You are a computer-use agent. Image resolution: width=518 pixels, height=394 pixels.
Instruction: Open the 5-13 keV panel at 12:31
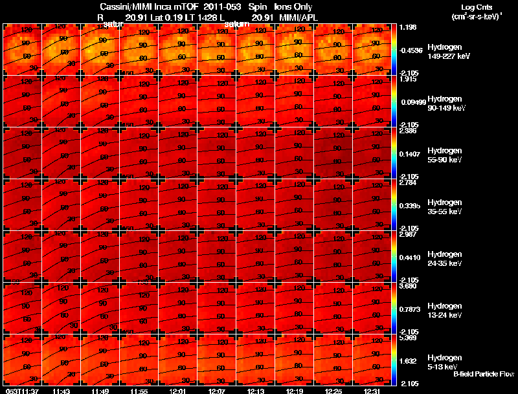pyautogui.click(x=372, y=360)
